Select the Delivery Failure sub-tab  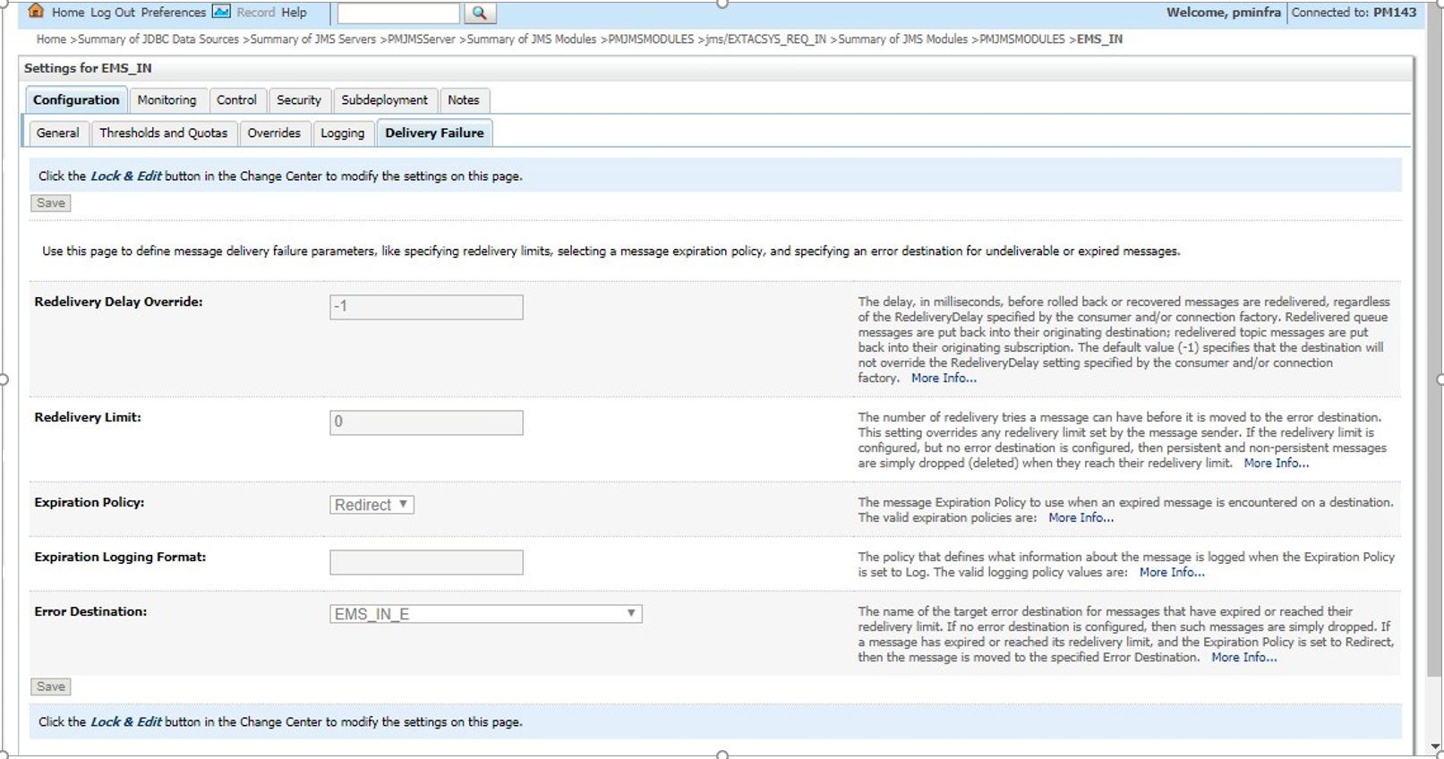pyautogui.click(x=434, y=133)
